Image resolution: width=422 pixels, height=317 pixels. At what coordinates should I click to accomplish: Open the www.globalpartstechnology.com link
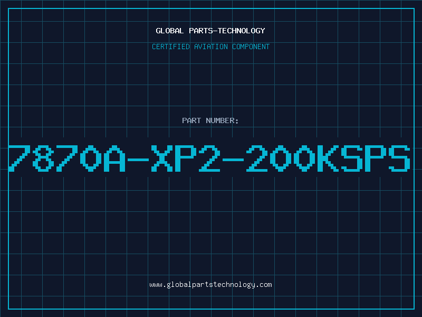210,285
